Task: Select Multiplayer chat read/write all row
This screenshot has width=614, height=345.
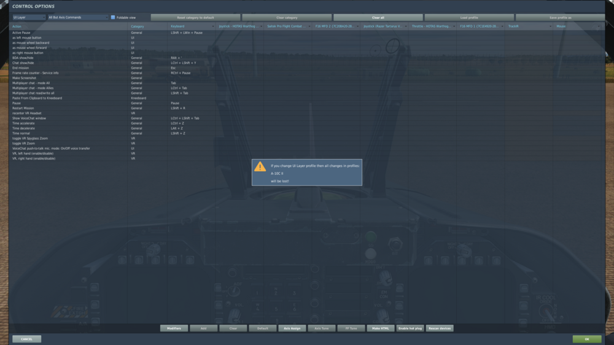Action: (306, 93)
